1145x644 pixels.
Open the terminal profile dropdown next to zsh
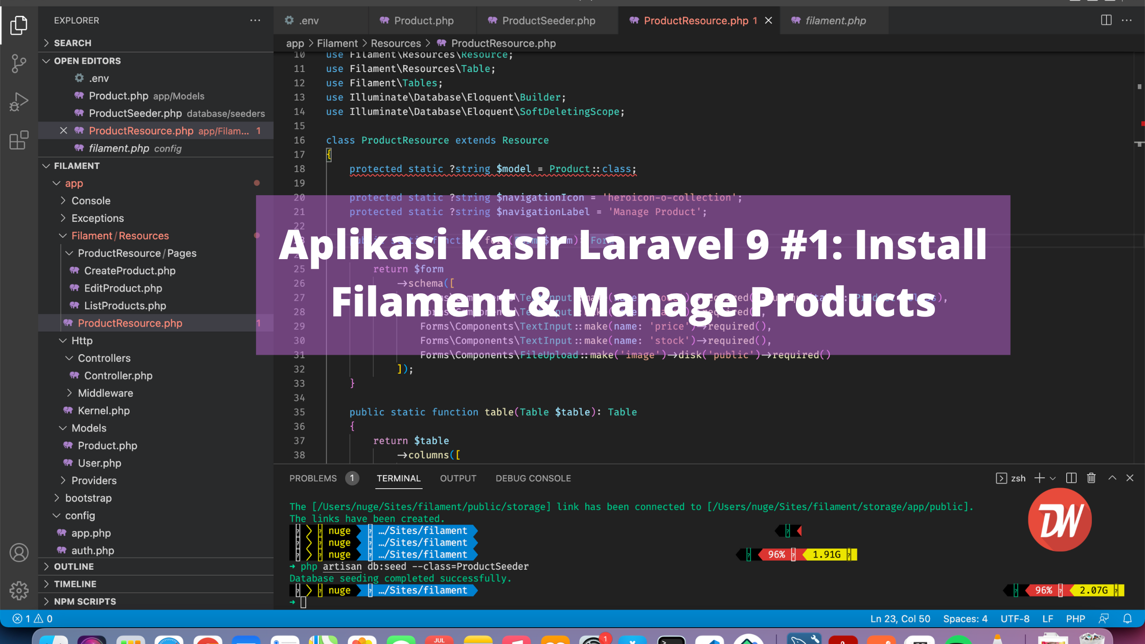1053,478
